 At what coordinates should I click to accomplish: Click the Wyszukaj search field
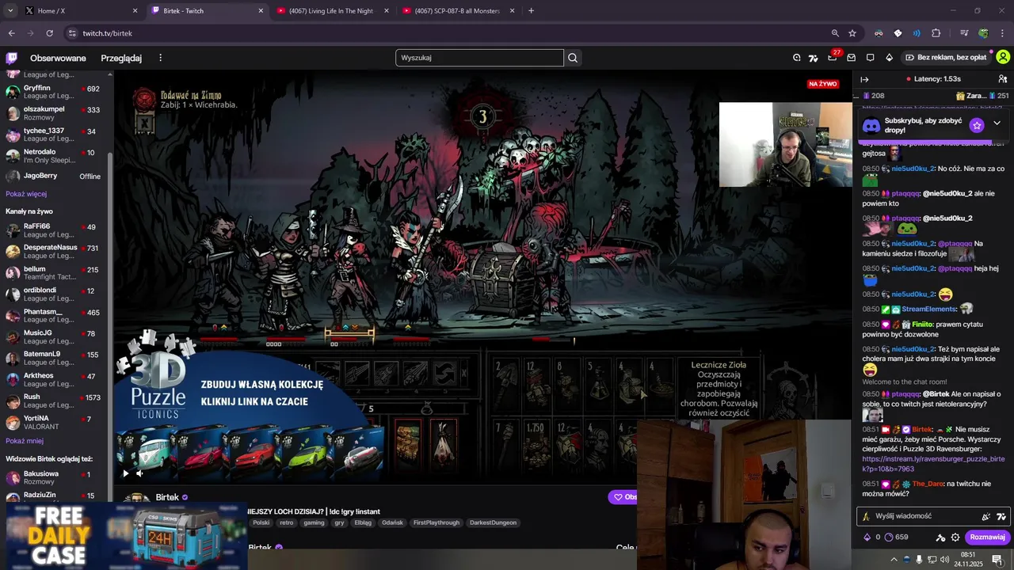[479, 58]
